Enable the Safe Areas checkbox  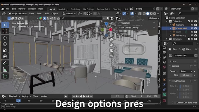point(173,81)
